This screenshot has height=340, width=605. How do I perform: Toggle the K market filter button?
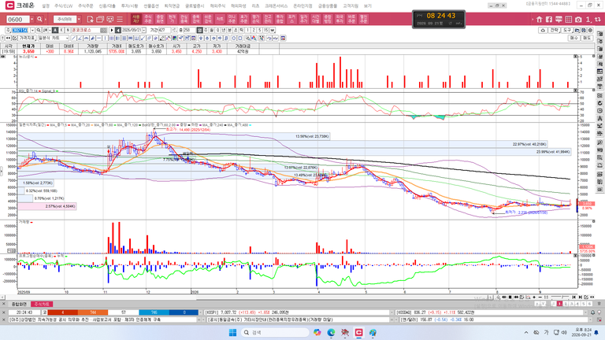[x=61, y=30]
